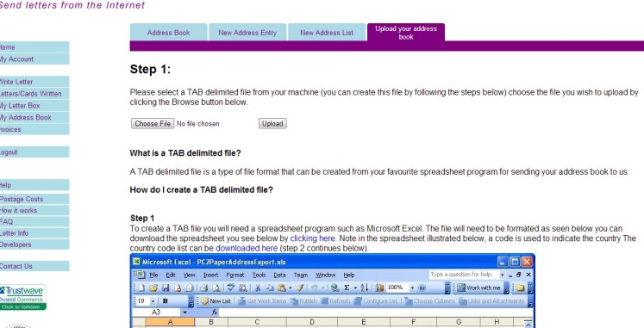Open the font size 10 dropdown
644x328 pixels.
[x=153, y=301]
